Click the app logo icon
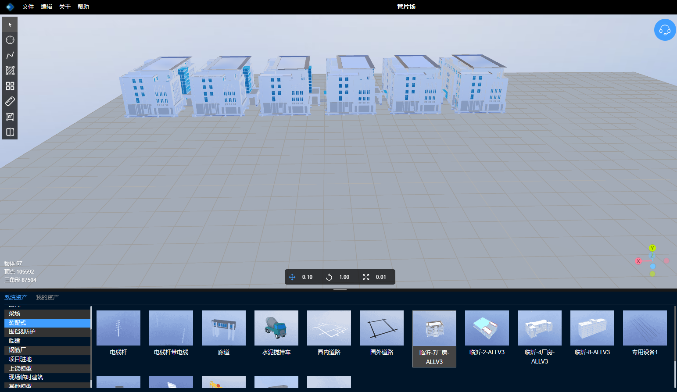 [10, 7]
